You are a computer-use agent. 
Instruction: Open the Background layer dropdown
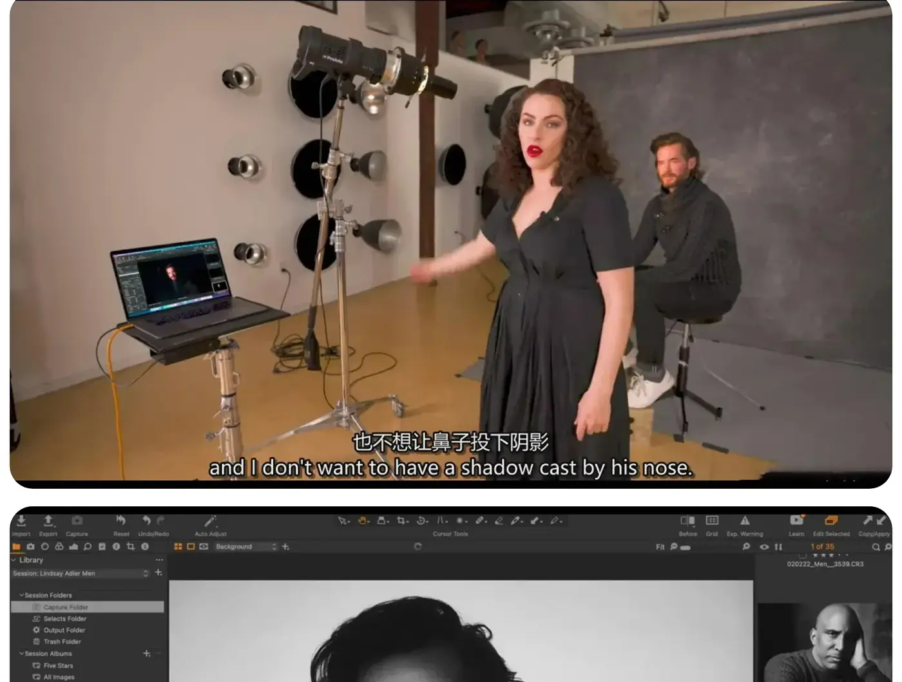click(245, 547)
